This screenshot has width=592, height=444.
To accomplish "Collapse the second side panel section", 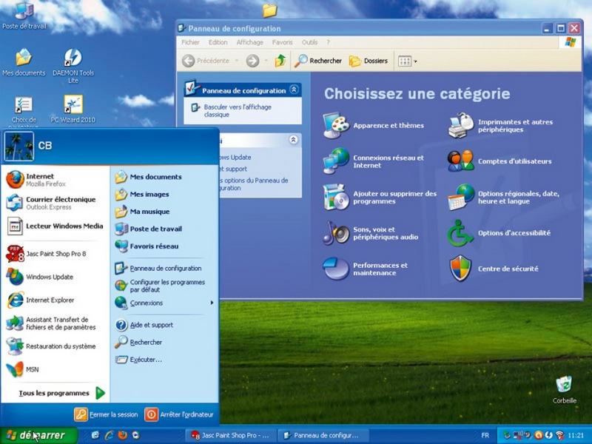I will click(x=294, y=140).
